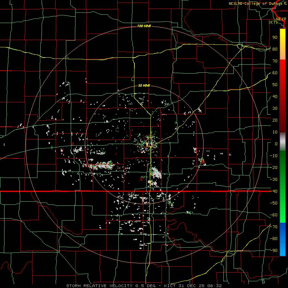Click the NEXR label above the color scale

click(281, 19)
